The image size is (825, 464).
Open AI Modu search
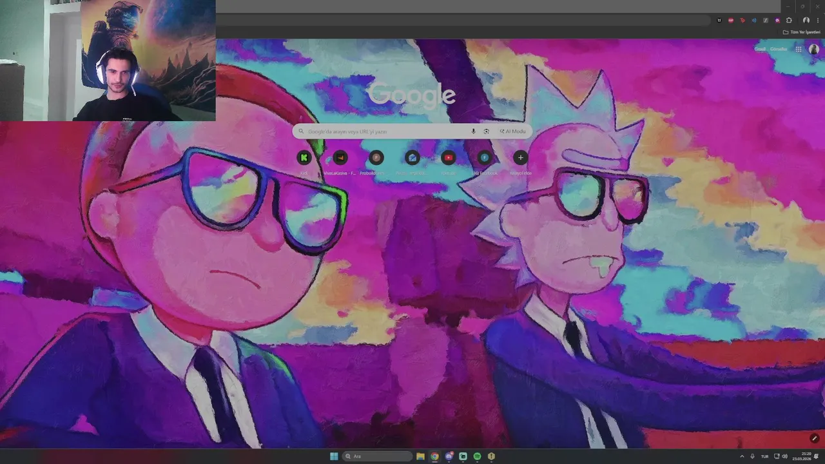coord(512,131)
